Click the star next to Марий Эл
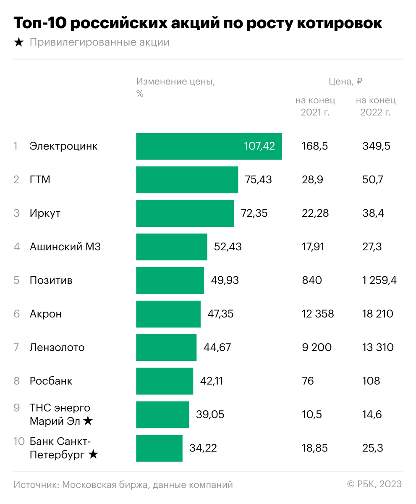 click(87, 421)
